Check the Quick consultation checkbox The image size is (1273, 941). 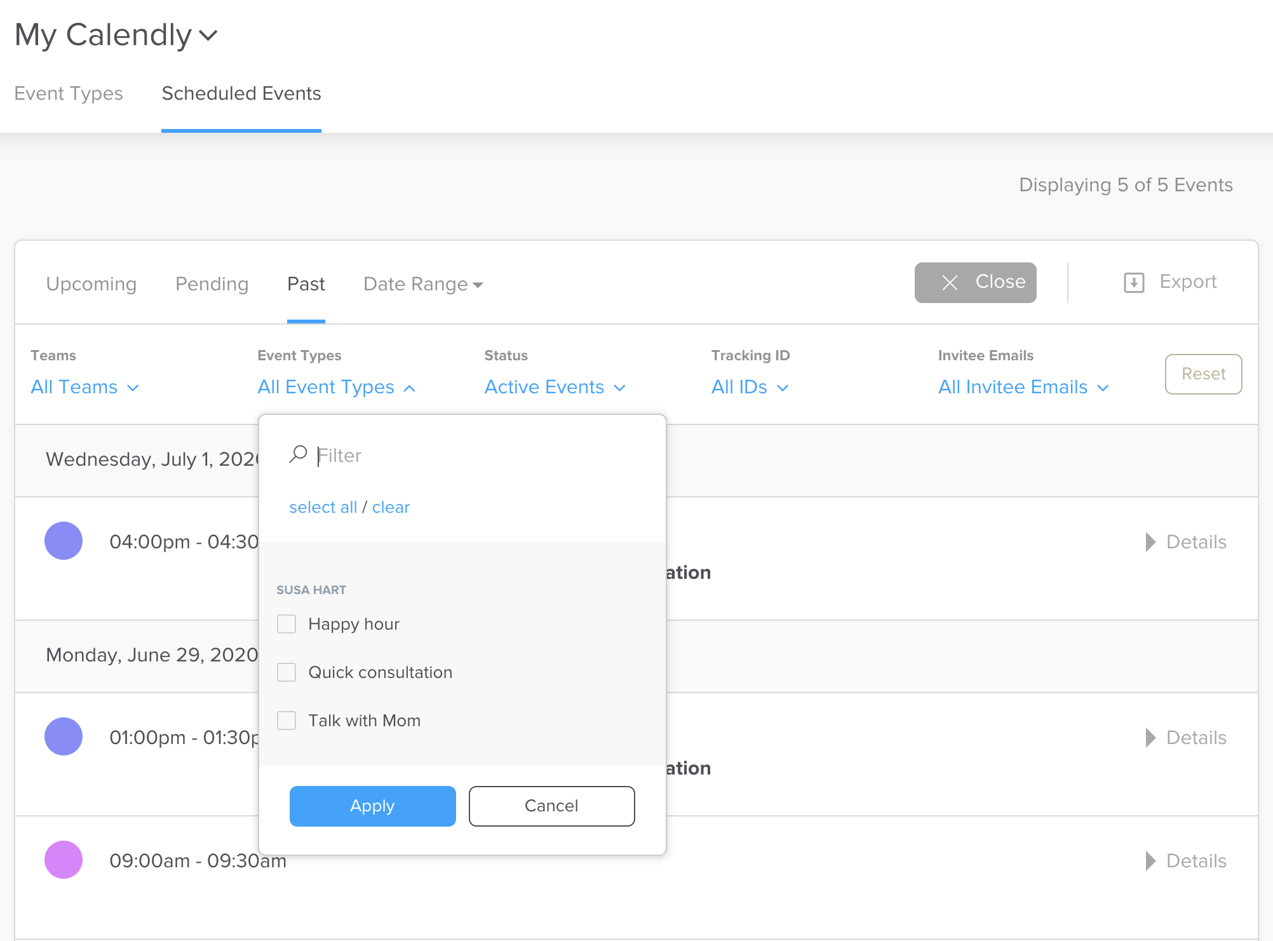pyautogui.click(x=286, y=672)
